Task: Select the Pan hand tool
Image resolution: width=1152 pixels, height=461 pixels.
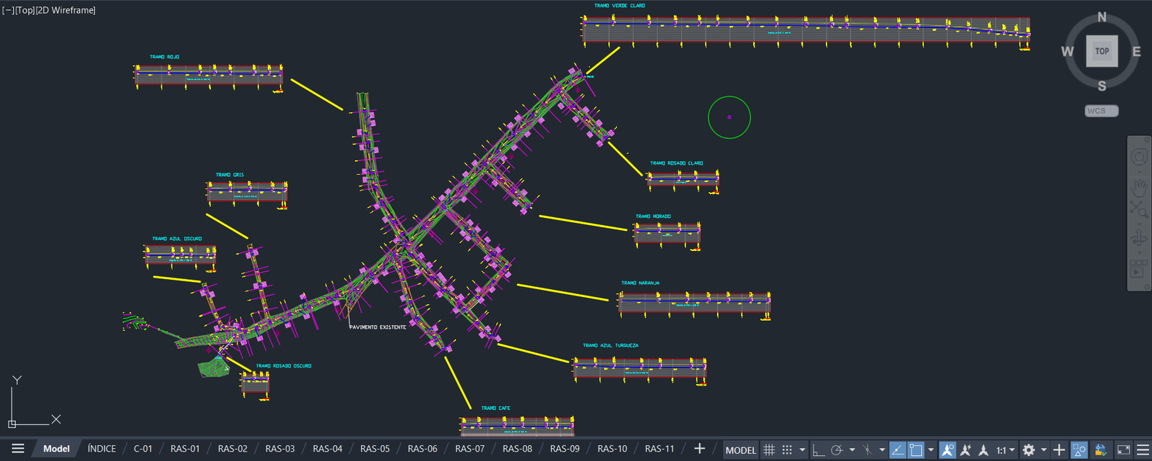Action: click(x=1138, y=188)
